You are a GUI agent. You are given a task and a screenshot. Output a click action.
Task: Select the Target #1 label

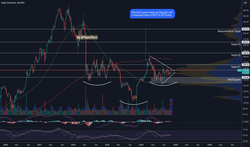click(x=236, y=67)
